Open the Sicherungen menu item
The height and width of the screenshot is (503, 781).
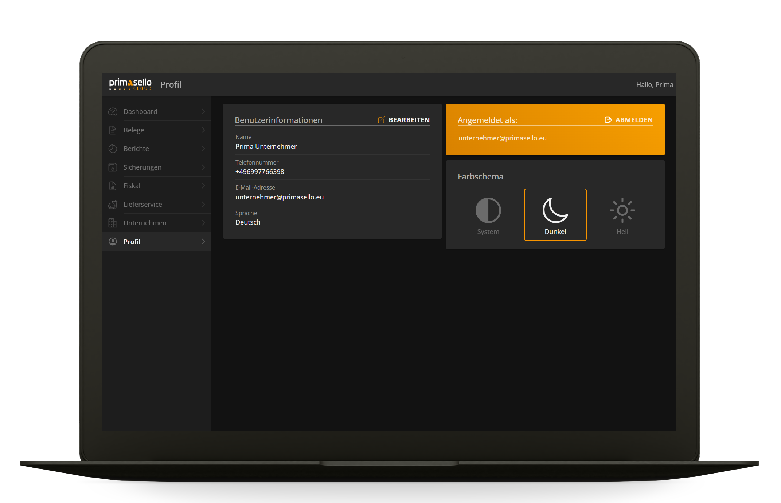(142, 167)
